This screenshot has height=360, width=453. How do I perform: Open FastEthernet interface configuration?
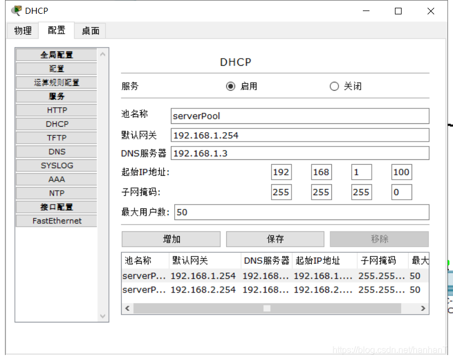[x=56, y=221]
